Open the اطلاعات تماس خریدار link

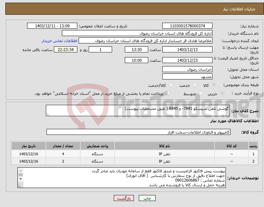click(60, 41)
